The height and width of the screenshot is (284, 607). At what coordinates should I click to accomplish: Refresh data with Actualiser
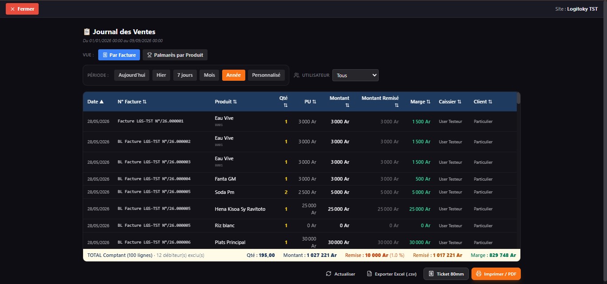(340, 274)
